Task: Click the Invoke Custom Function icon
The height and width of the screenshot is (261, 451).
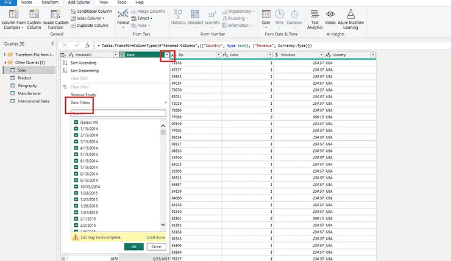Action: point(55,13)
